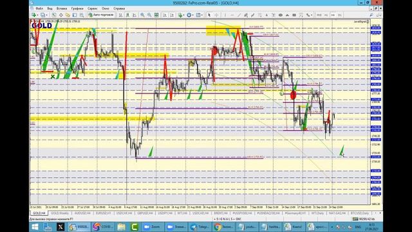
Task: Select the Rectangle drawing tool
Action: coord(294,15)
